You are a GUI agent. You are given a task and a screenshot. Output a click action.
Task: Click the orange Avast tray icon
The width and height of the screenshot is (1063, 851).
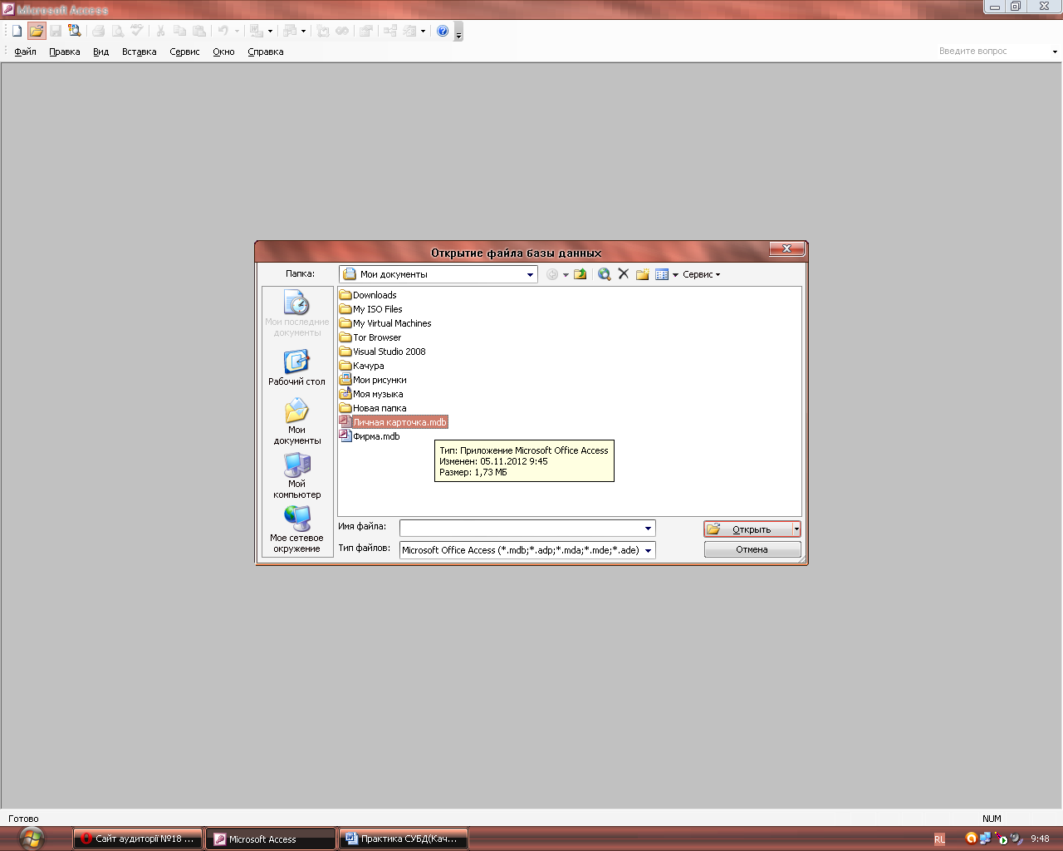point(971,839)
